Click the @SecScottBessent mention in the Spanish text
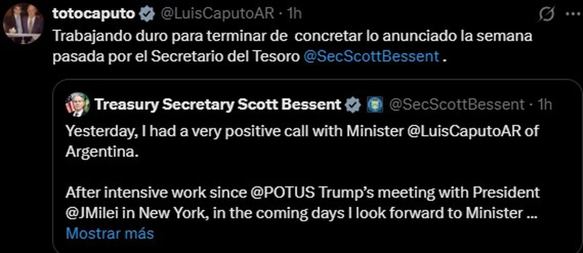The width and height of the screenshot is (583, 253). pos(371,56)
